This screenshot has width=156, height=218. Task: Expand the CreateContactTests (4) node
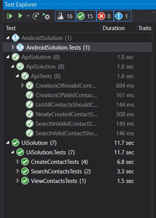(x=18, y=162)
